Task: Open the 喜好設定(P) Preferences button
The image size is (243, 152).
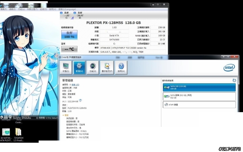Action: [107, 68]
